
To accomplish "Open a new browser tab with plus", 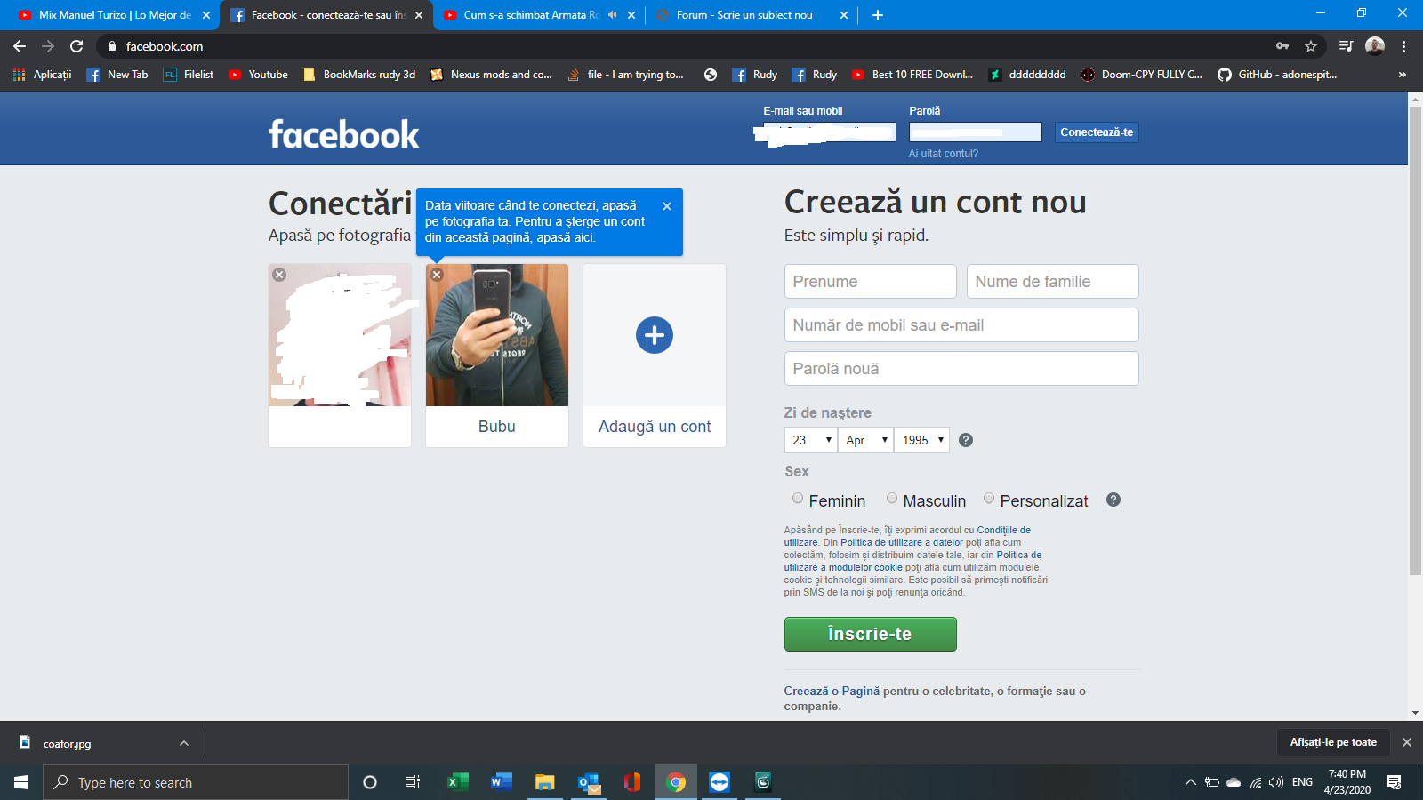I will pos(878,15).
